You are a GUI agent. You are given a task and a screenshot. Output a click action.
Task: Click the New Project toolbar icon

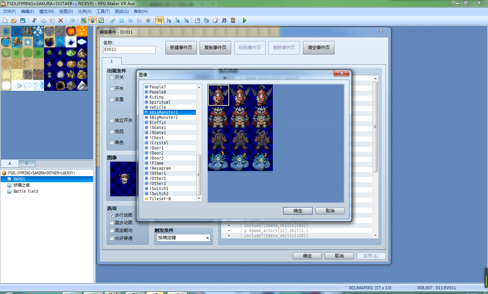click(x=5, y=20)
